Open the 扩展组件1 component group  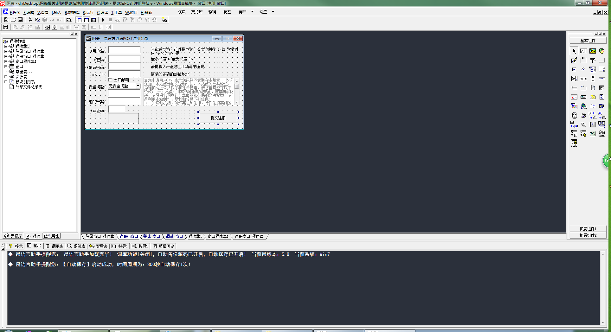[588, 229]
